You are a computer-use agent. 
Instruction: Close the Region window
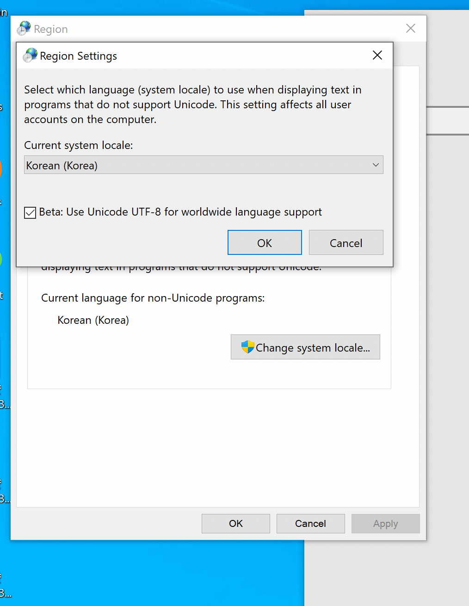click(x=411, y=29)
